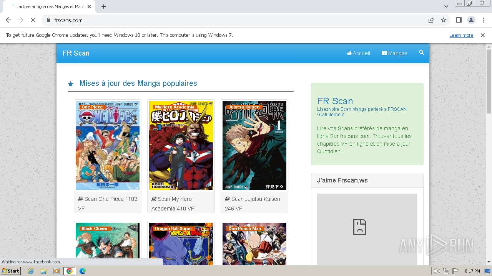Image resolution: width=492 pixels, height=276 pixels.
Task: Expand the tab search dropdown chevron
Action: tap(446, 7)
